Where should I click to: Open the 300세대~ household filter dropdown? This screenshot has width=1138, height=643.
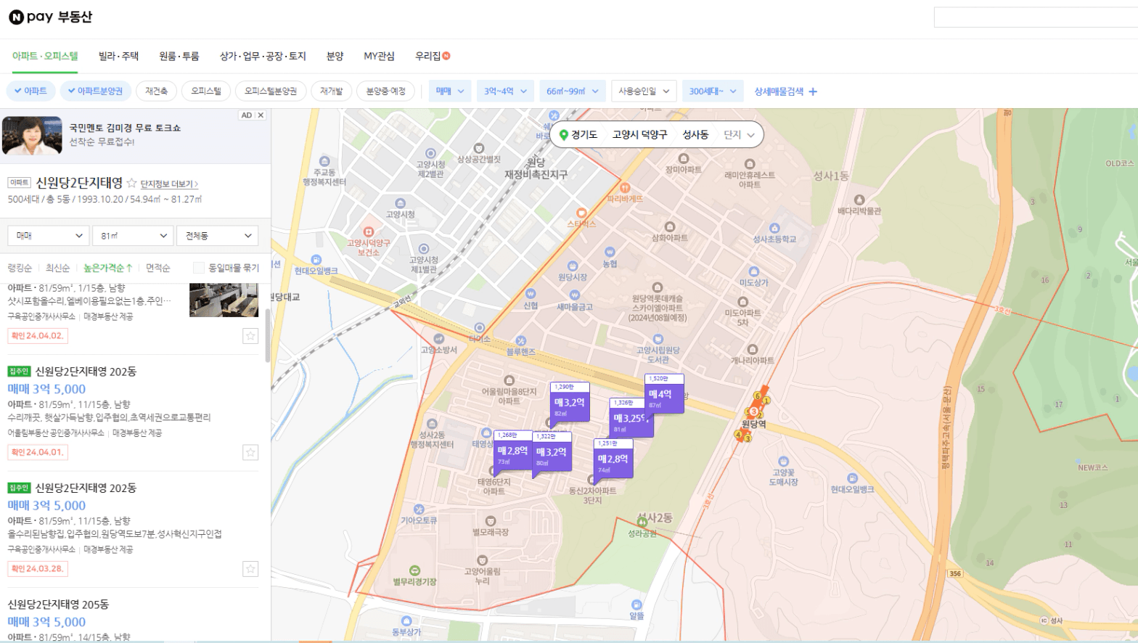tap(712, 91)
